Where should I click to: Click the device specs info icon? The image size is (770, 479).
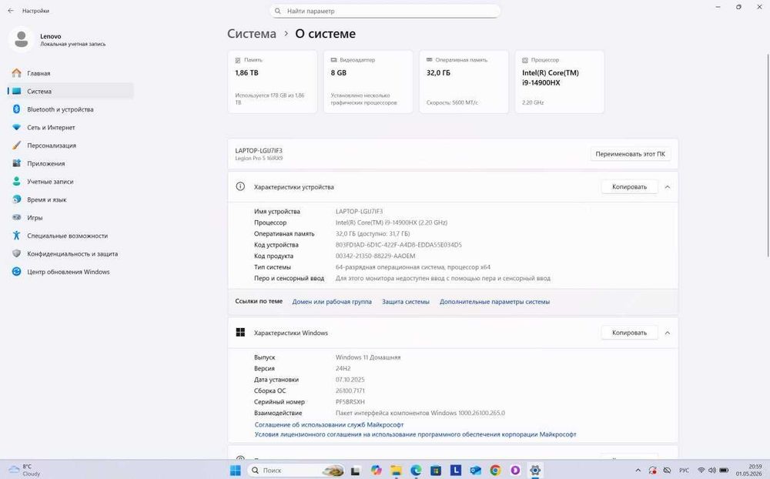(x=240, y=186)
